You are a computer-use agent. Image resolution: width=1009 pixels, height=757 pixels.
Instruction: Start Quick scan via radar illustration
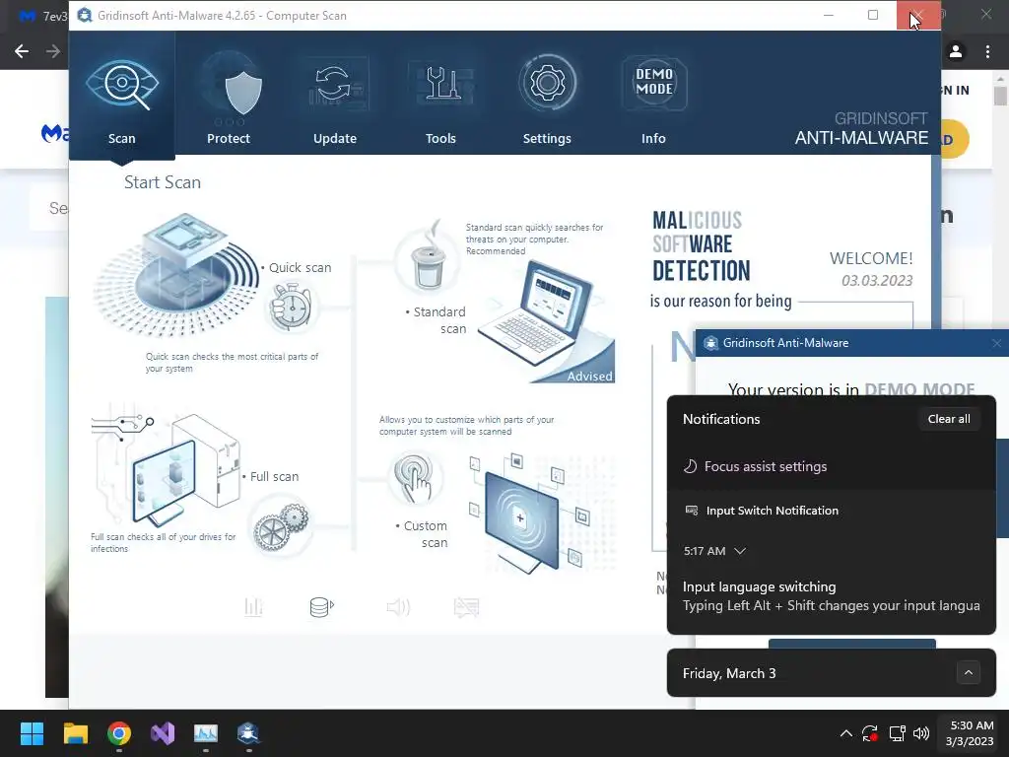[x=175, y=274]
